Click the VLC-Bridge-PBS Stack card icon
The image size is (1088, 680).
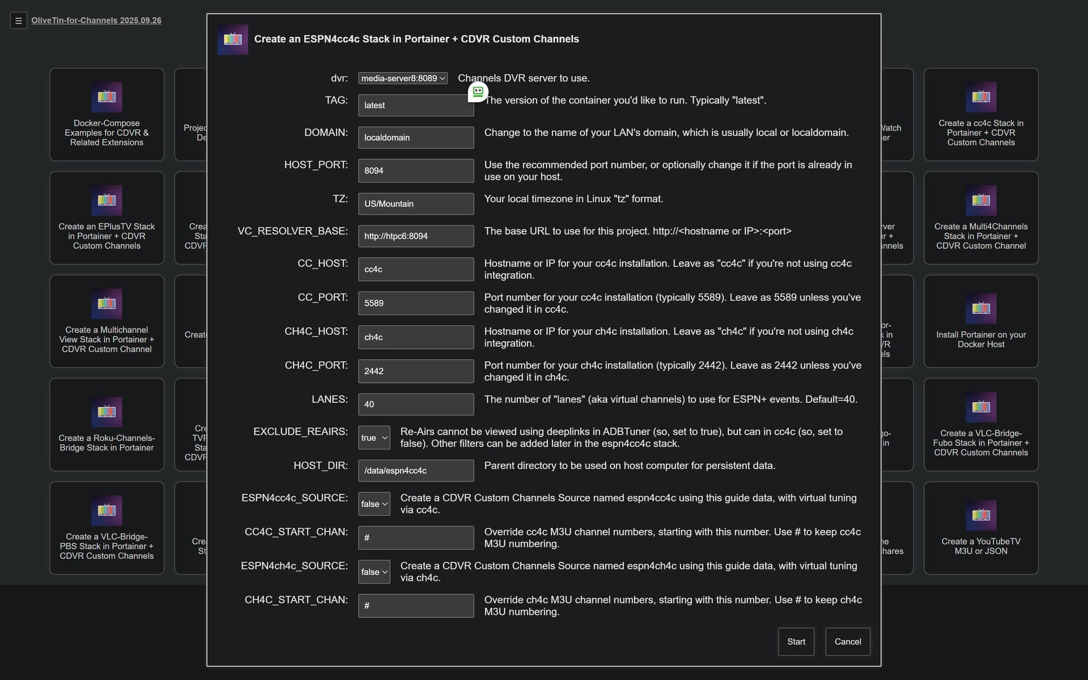coord(107,511)
